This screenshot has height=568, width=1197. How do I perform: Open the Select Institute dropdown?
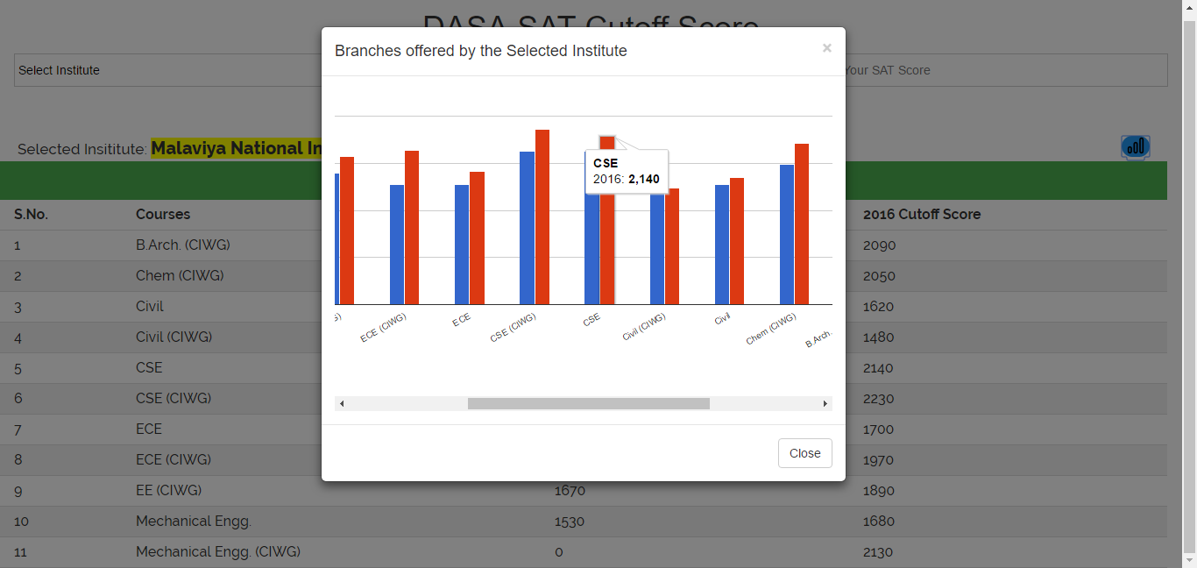(x=166, y=70)
